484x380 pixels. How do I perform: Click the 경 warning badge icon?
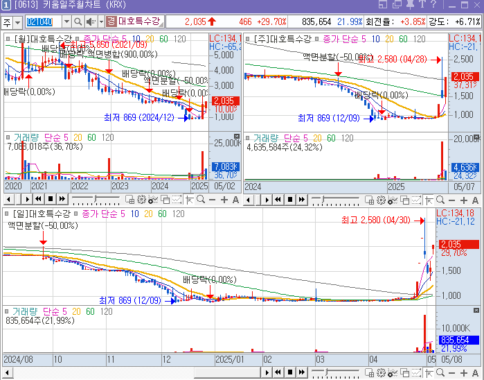[x=111, y=21]
